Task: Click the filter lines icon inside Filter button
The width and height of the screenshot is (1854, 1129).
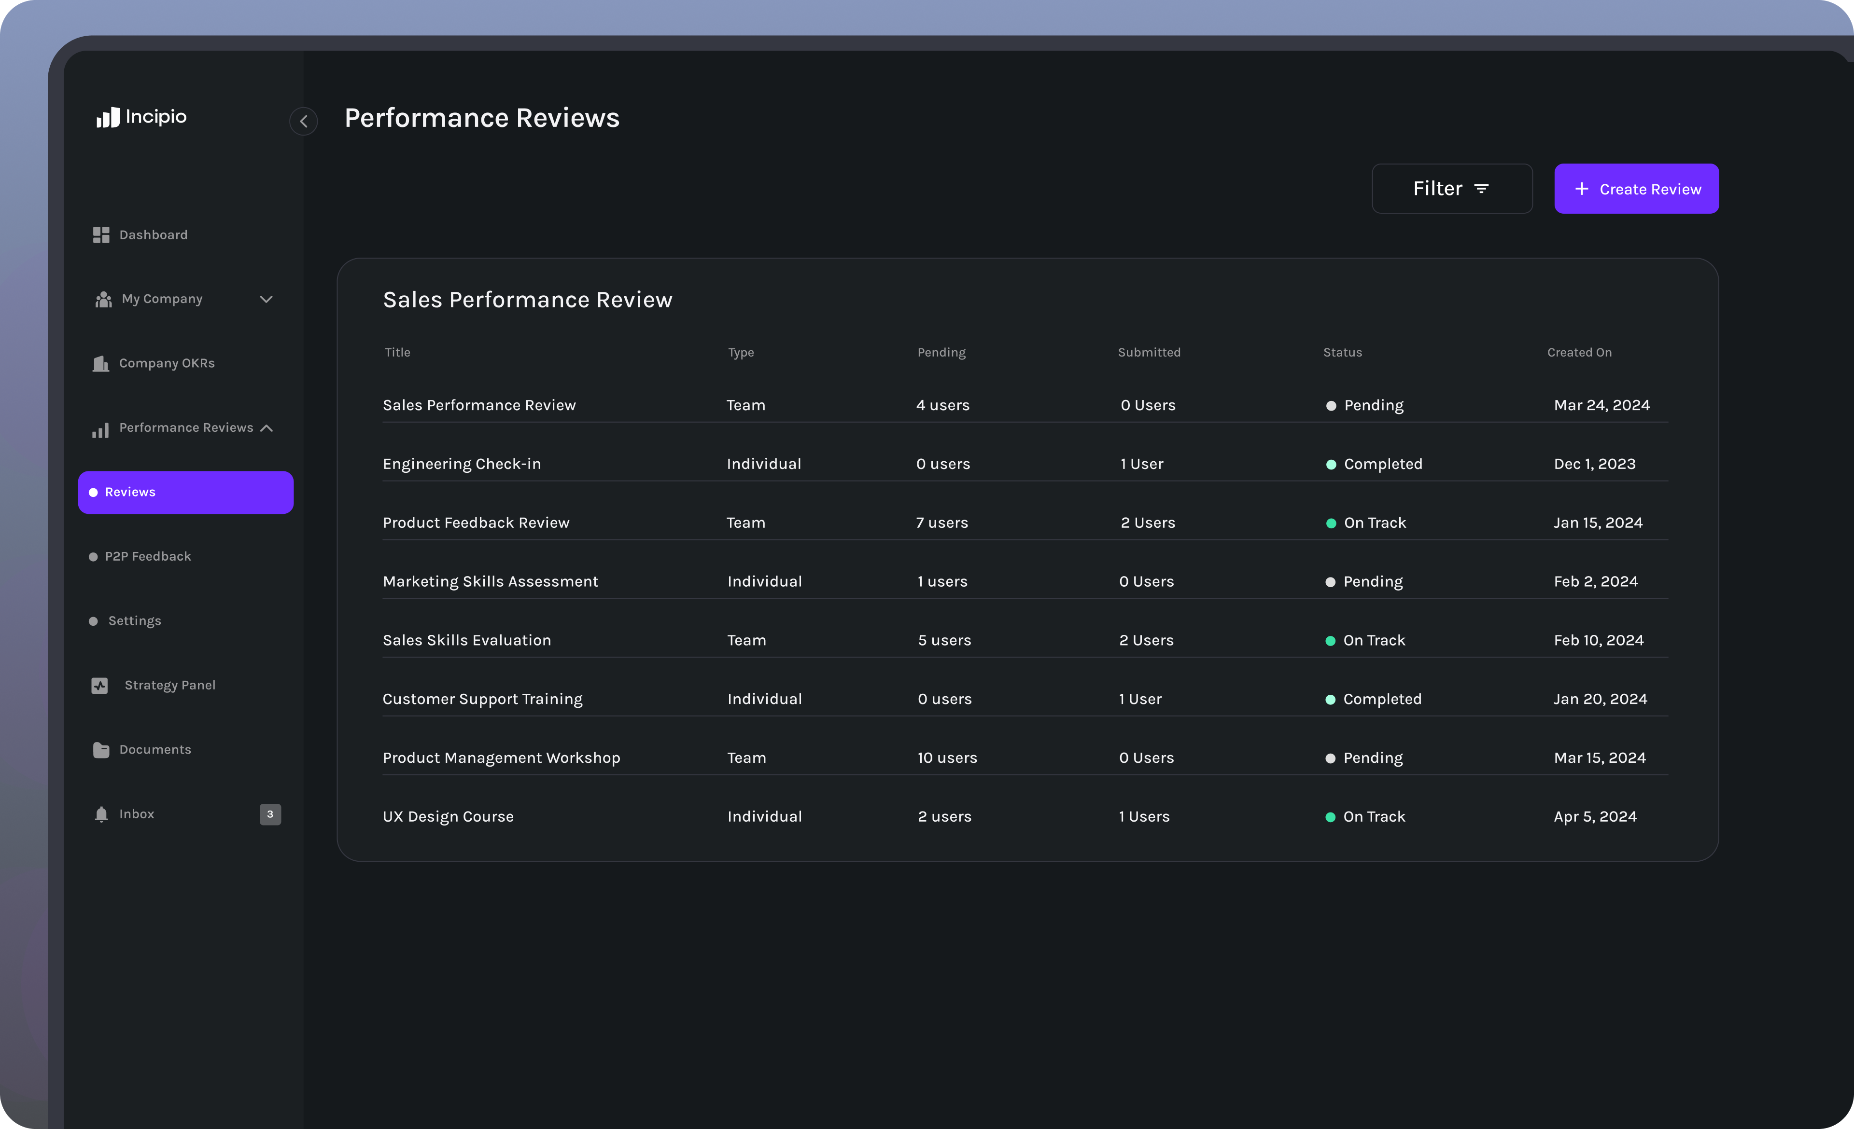Action: click(1482, 188)
